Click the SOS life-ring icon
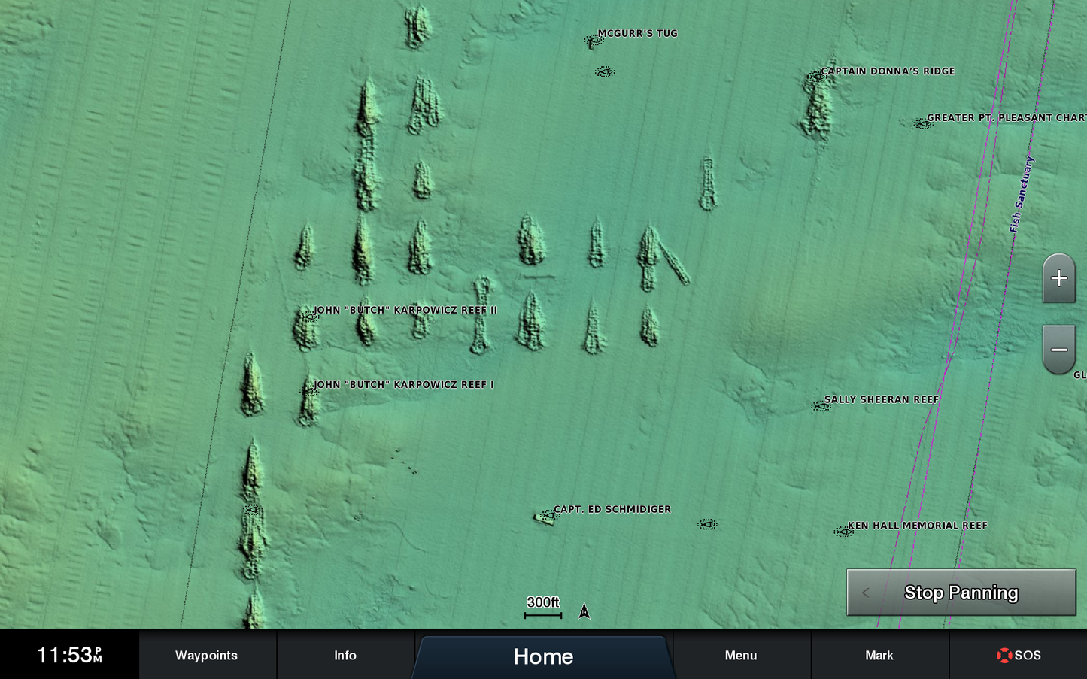This screenshot has width=1087, height=679. [1004, 655]
